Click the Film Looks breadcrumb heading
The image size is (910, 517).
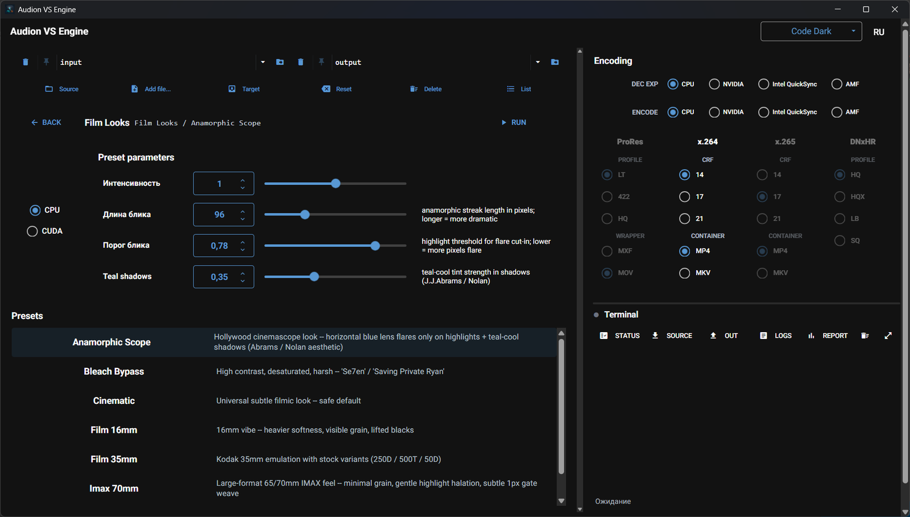[x=107, y=123]
